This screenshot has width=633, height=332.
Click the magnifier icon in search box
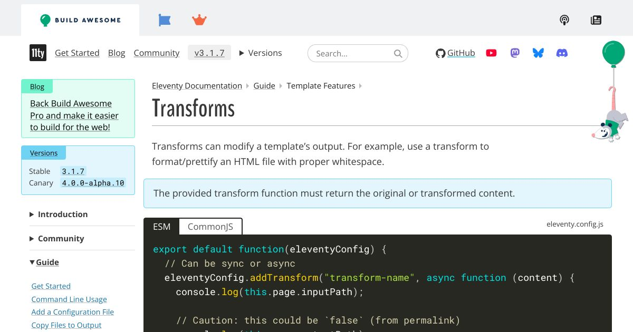pos(398,53)
